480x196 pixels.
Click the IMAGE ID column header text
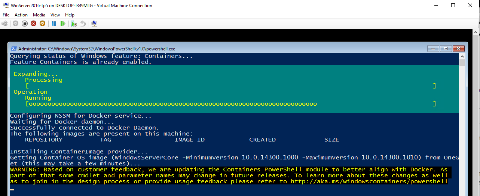[x=190, y=140]
